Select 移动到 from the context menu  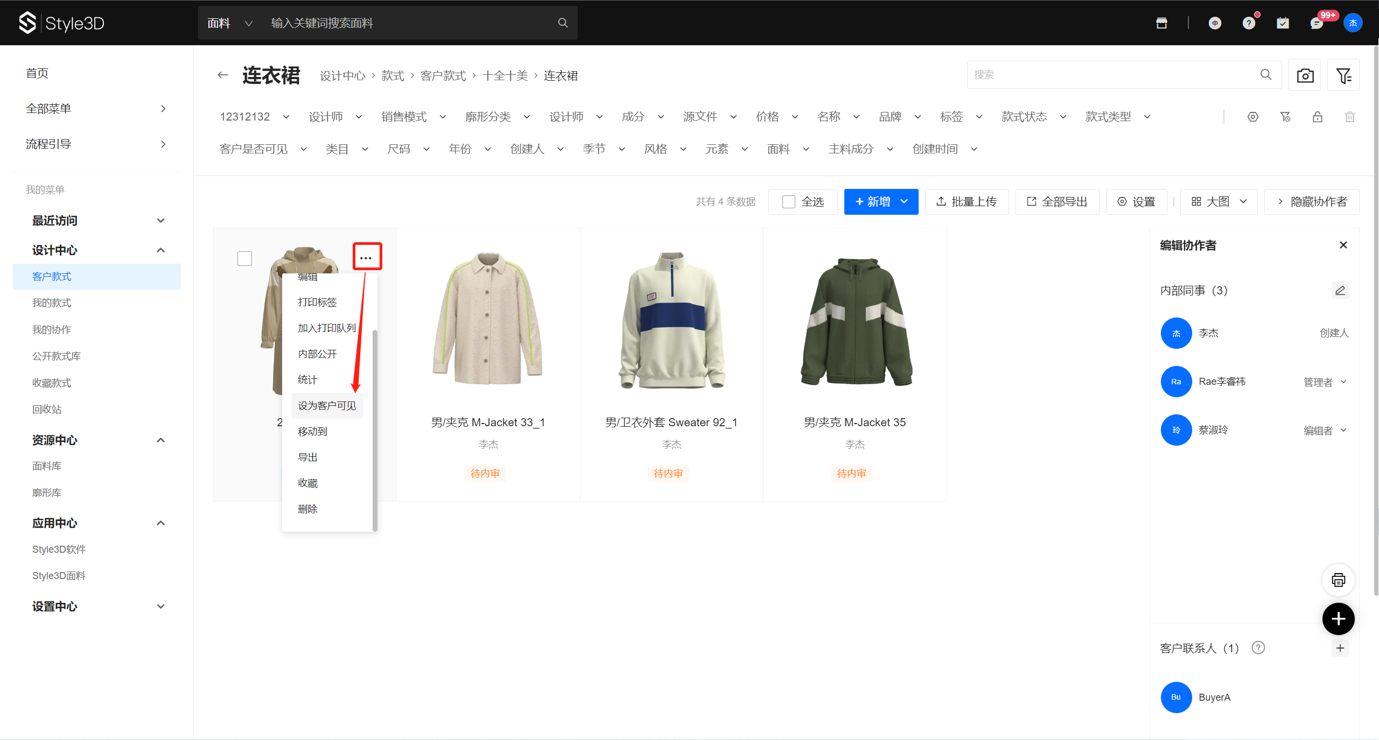pos(312,432)
